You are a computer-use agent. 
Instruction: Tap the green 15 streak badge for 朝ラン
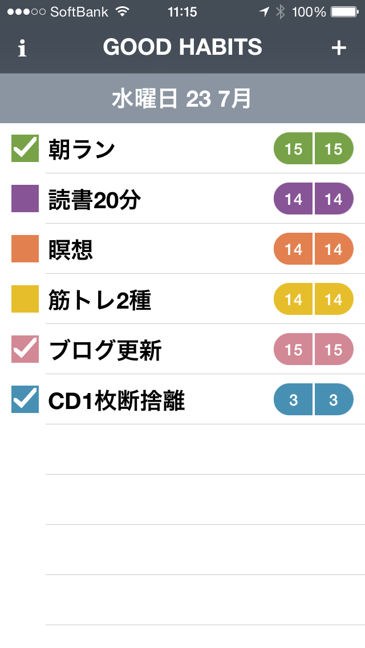pos(314,149)
